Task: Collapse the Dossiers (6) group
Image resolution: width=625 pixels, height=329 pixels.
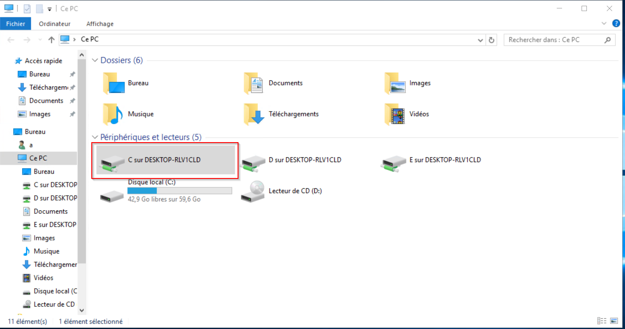Action: tap(95, 60)
